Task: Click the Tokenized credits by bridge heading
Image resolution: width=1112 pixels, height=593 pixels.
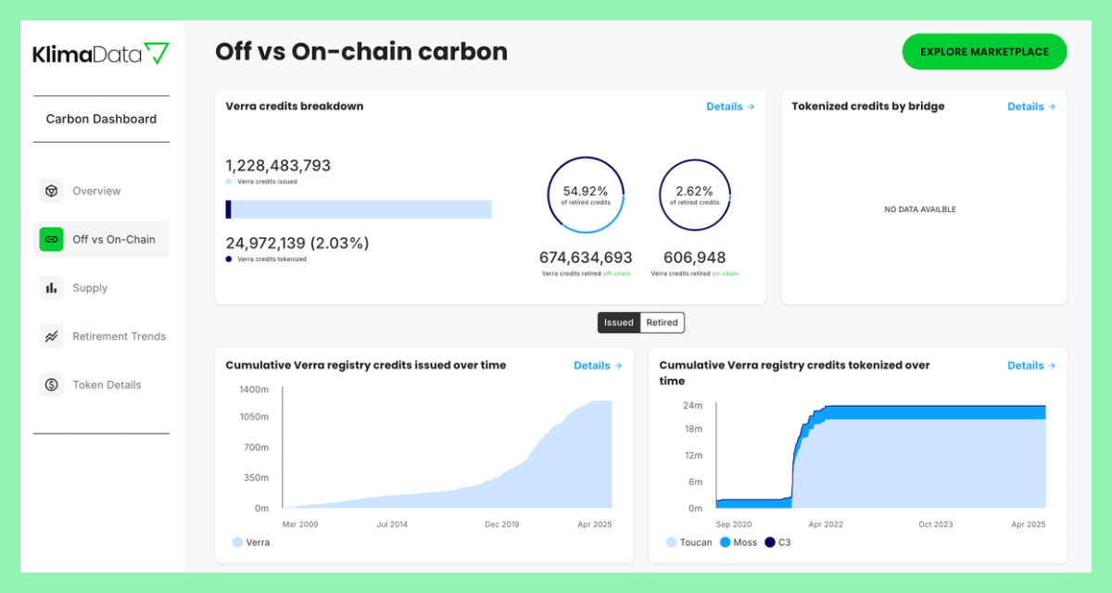Action: coord(868,107)
